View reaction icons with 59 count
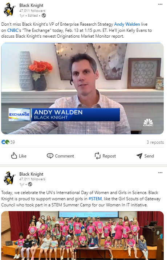This screenshot has width=167, height=260. tap(8, 142)
